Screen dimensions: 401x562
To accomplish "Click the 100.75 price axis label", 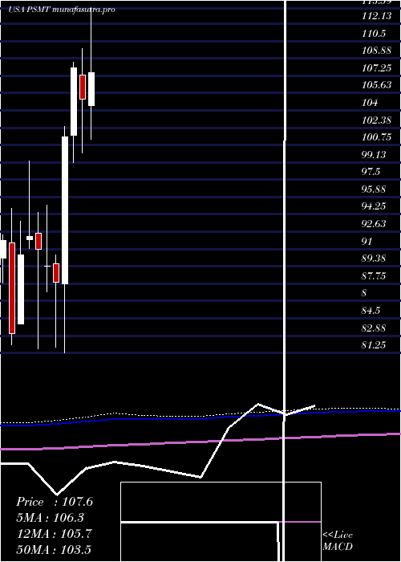I will coord(377,137).
